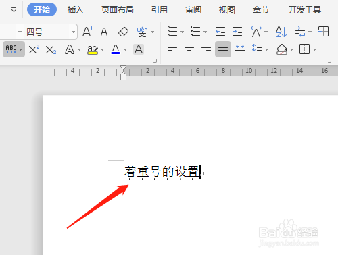
Task: Click the line spacing icon
Action: (257, 49)
